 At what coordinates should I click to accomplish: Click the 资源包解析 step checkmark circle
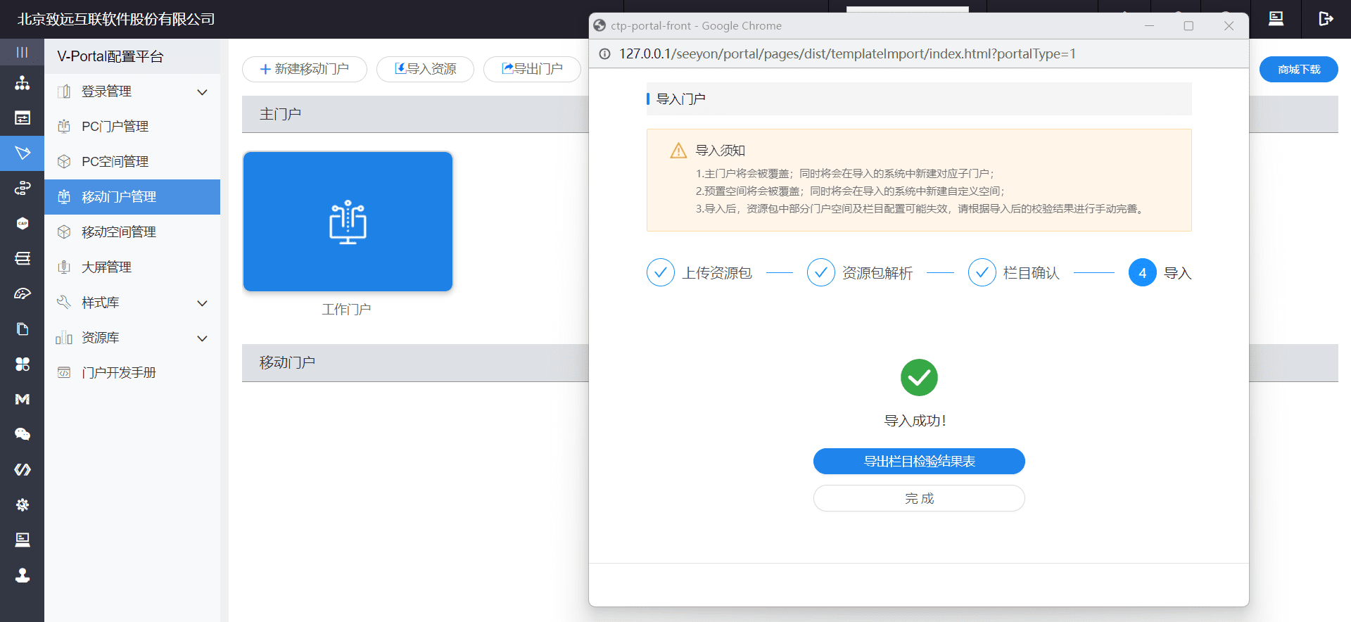pos(821,272)
